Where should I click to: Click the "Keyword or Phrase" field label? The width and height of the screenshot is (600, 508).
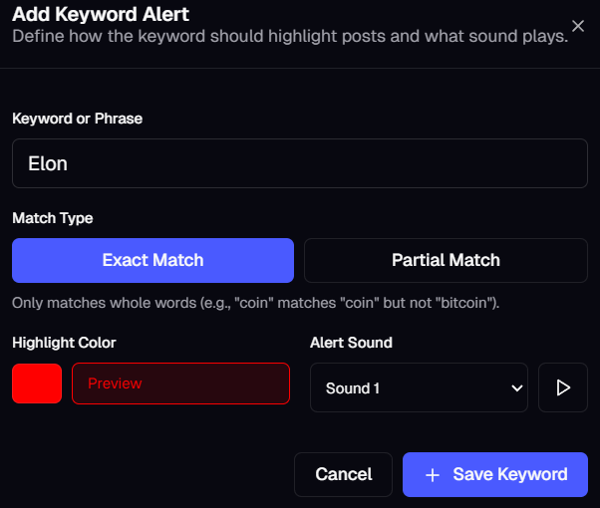coord(77,119)
